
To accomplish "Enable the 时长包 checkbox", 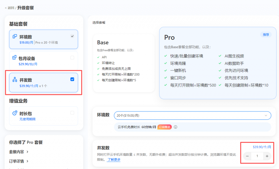I will (72, 113).
